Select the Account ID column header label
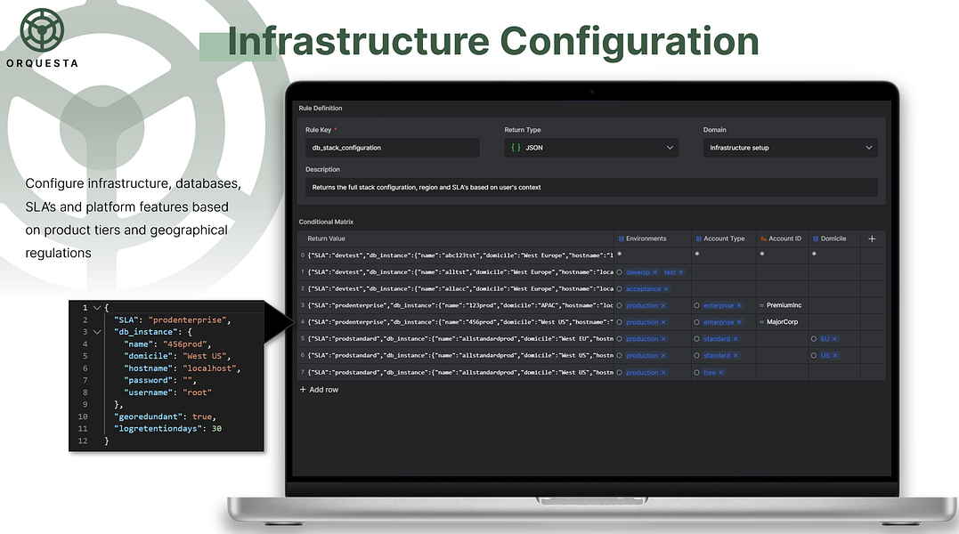The height and width of the screenshot is (534, 959). (x=784, y=239)
